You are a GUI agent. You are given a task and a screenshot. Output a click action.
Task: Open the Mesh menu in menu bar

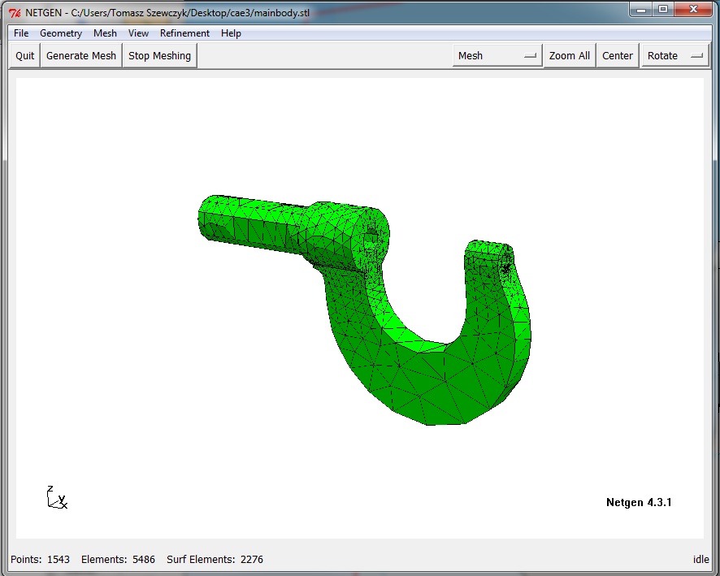point(105,33)
